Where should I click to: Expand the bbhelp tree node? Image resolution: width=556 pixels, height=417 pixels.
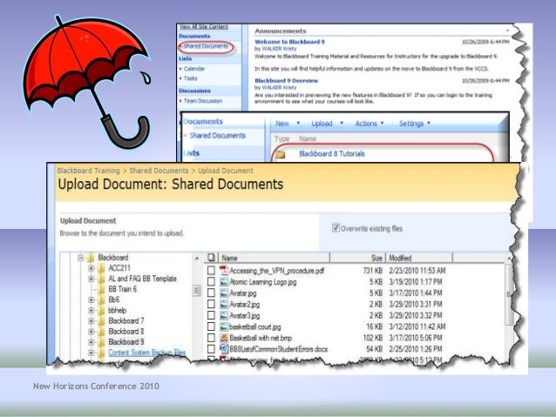coord(92,311)
